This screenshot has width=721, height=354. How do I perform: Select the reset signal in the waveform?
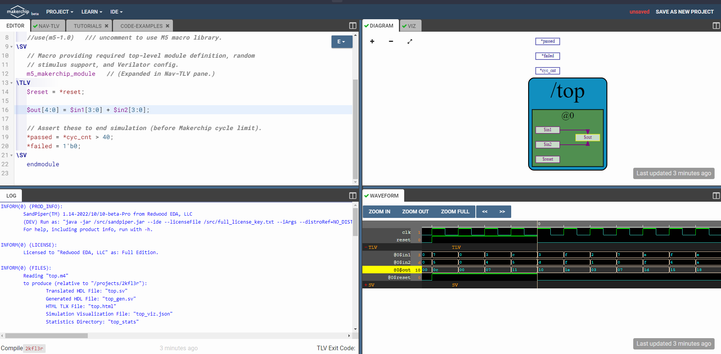point(403,240)
